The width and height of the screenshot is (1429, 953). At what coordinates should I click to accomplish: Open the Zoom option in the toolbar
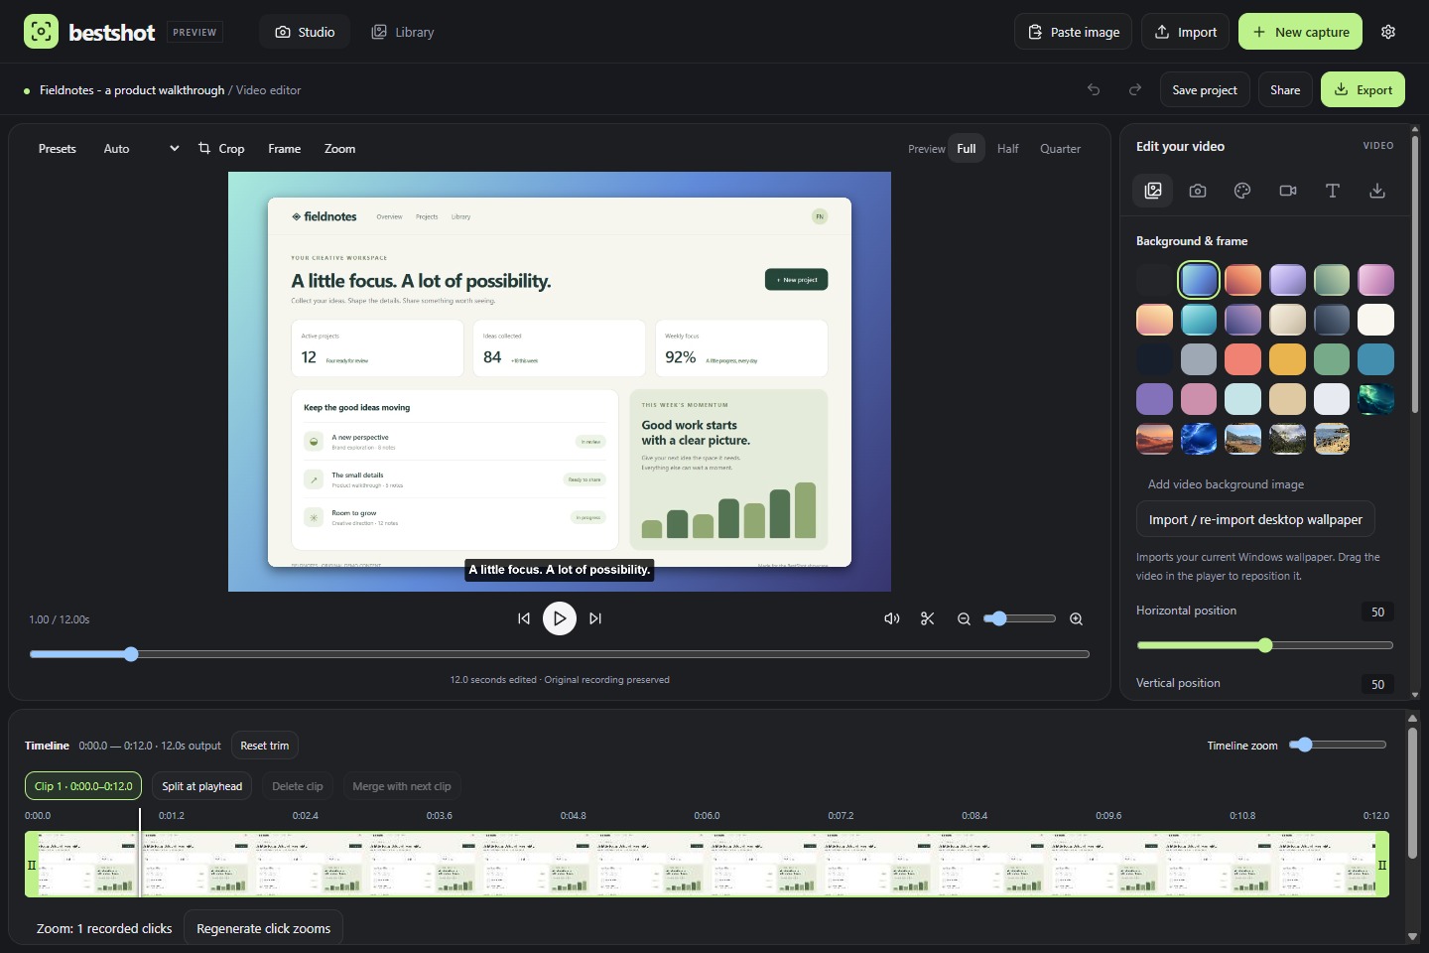[x=339, y=149]
